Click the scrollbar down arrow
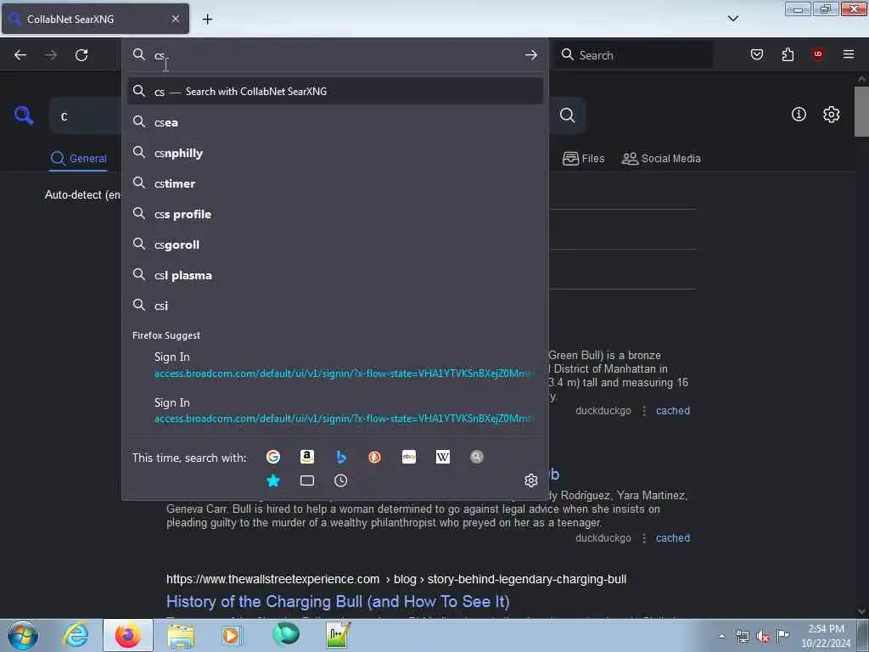 click(861, 611)
